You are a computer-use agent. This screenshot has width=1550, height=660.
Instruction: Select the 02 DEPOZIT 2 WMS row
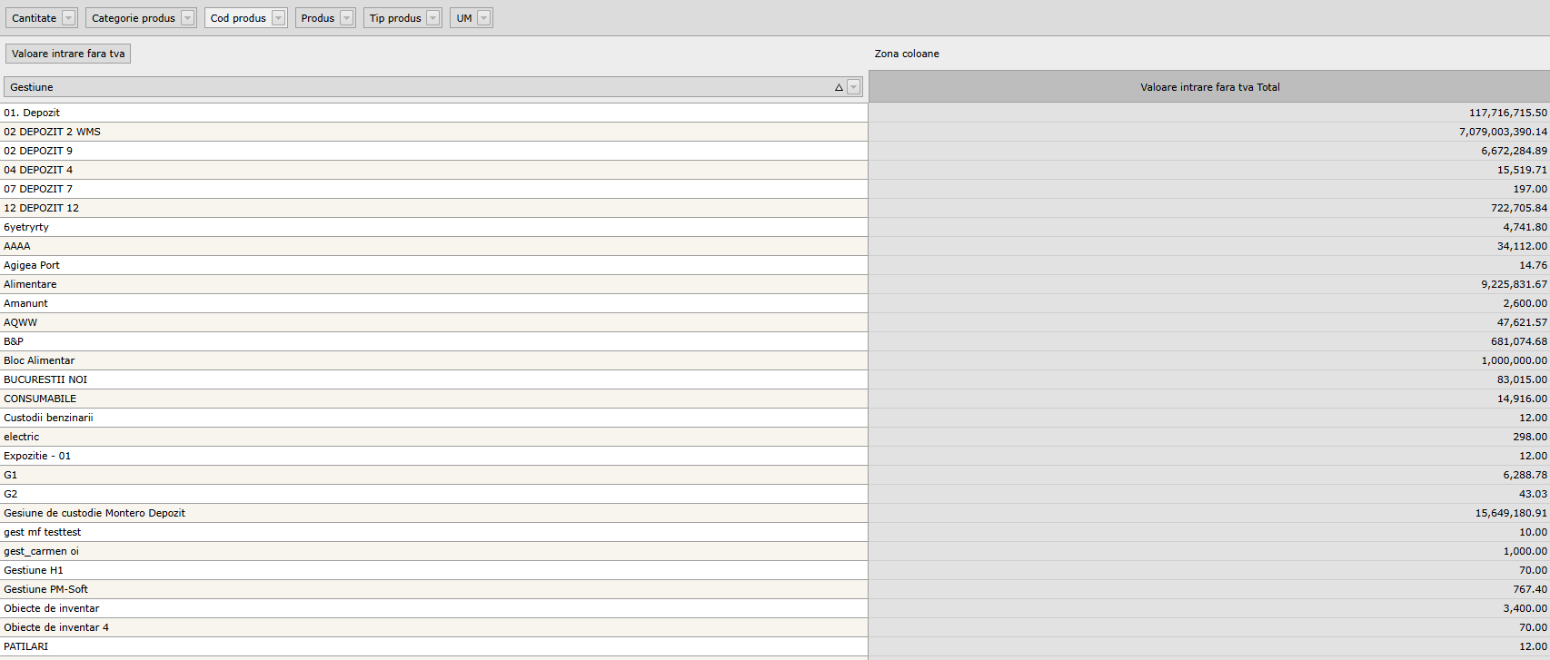52,132
